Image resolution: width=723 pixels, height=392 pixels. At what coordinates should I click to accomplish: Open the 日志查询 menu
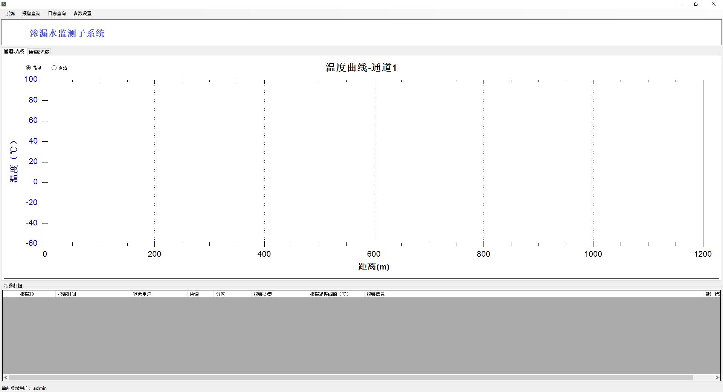click(57, 14)
